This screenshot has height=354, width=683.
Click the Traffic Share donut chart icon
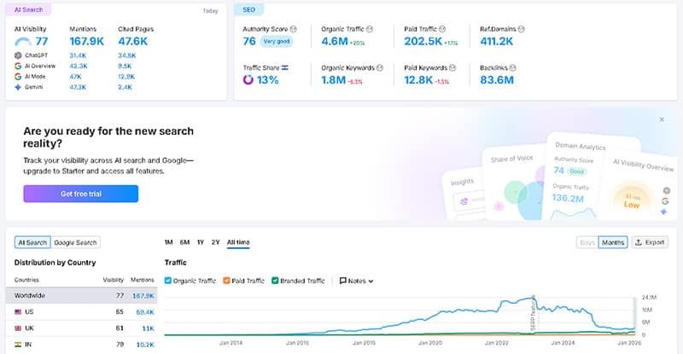click(248, 79)
